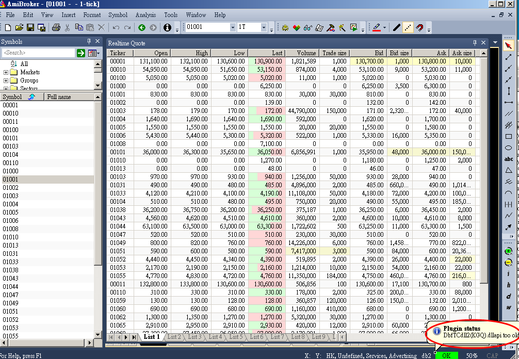Switch to daily interval d icon
The image size is (519, 359).
tap(509, 296)
